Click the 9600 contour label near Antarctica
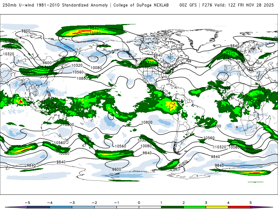 click(x=116, y=169)
